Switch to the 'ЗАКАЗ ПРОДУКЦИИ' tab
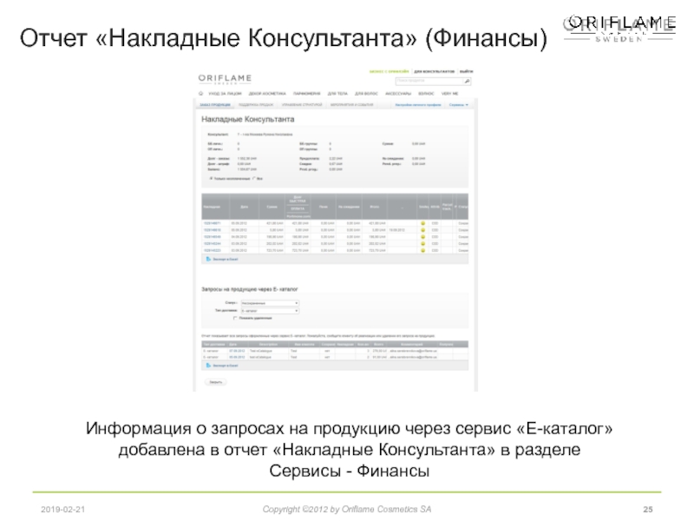Image resolution: width=694 pixels, height=521 pixels. (x=215, y=105)
